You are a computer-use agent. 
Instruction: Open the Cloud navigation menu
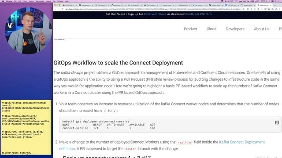pos(211,29)
